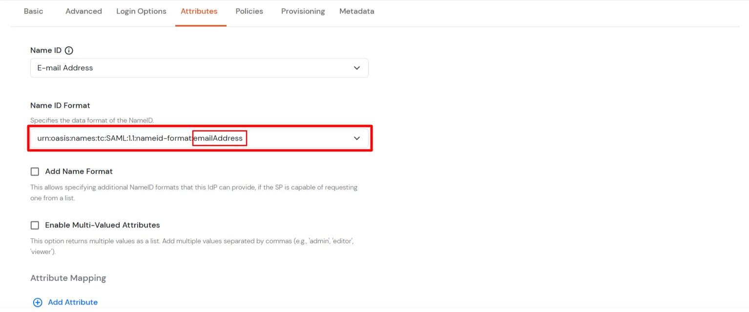
Task: Switch to the Basic tab
Action: coord(33,11)
